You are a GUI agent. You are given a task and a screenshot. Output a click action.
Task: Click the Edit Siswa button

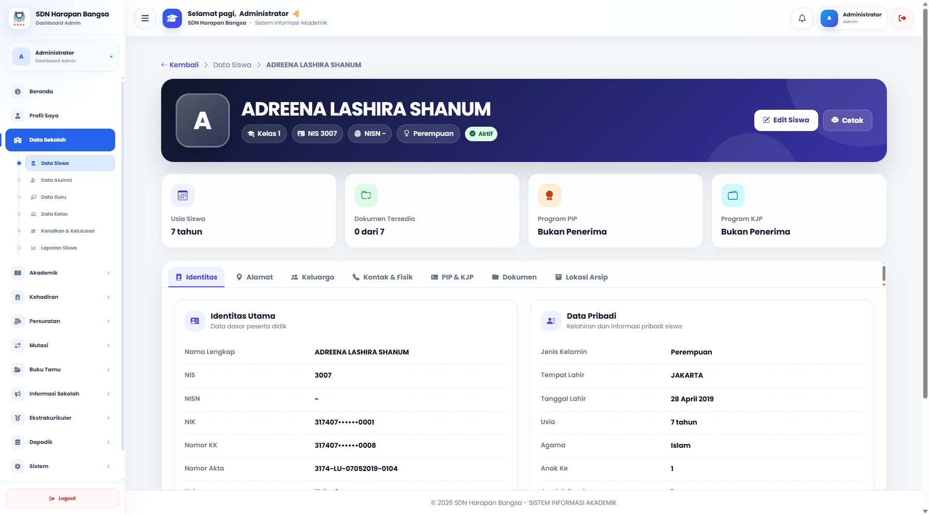[786, 120]
